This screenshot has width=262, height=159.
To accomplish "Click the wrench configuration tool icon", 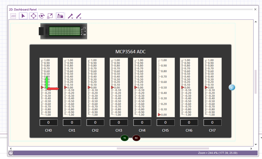I will (x=70, y=16).
